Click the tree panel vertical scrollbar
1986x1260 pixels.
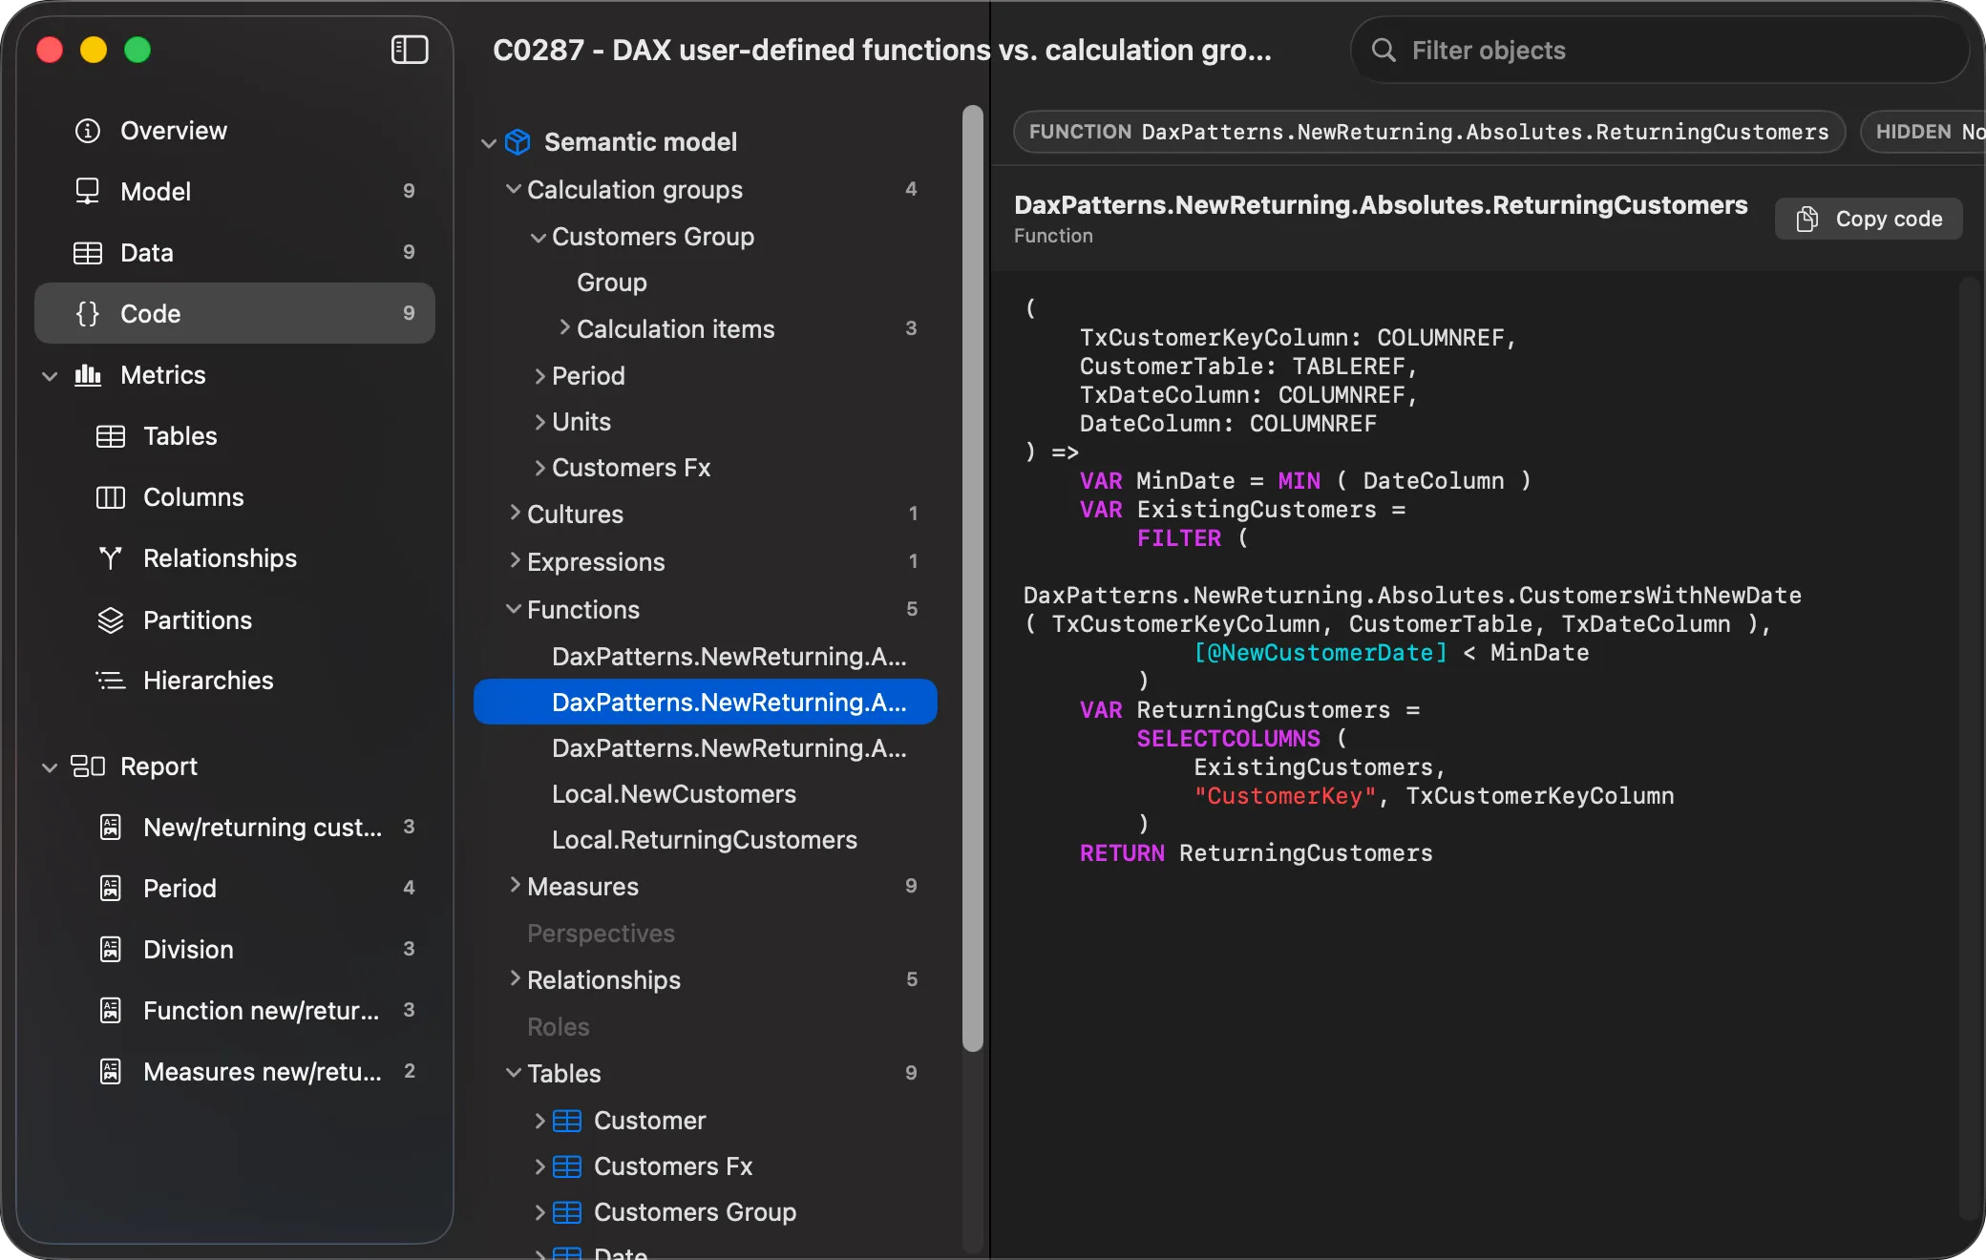pos(972,578)
